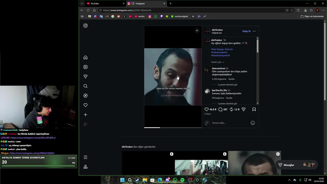
Task: Open Instagram search from sidebar magnifier
Action: 86,86
